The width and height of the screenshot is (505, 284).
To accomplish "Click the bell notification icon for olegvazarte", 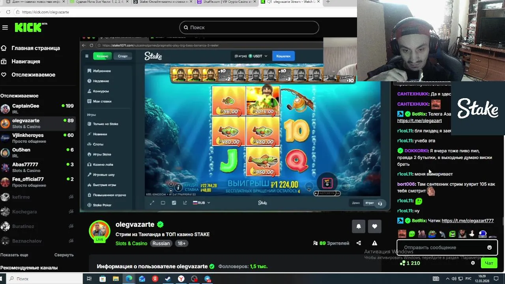I will click(358, 226).
